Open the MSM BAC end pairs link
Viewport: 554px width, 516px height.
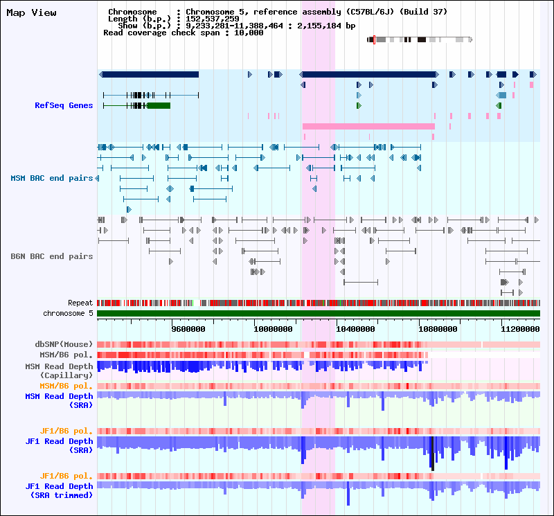(52, 178)
